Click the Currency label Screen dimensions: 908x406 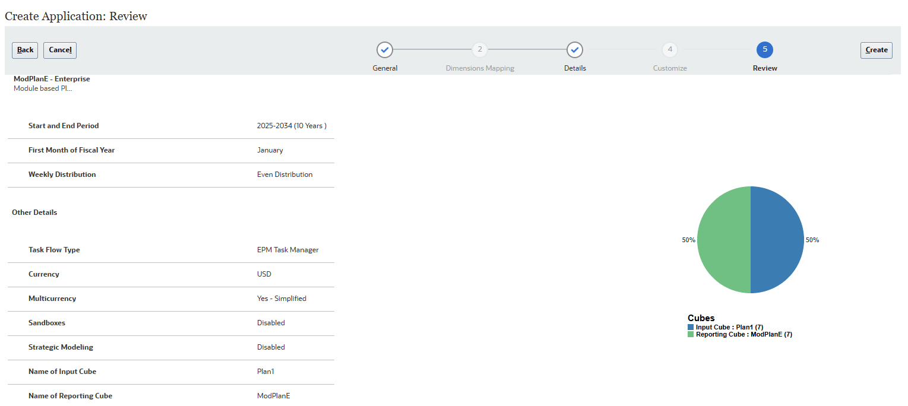click(44, 274)
